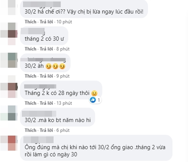Click the blue like reaction icon
The height and width of the screenshot is (162, 188).
(x=93, y=100)
